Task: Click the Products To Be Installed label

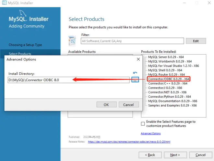Action: click(x=159, y=52)
